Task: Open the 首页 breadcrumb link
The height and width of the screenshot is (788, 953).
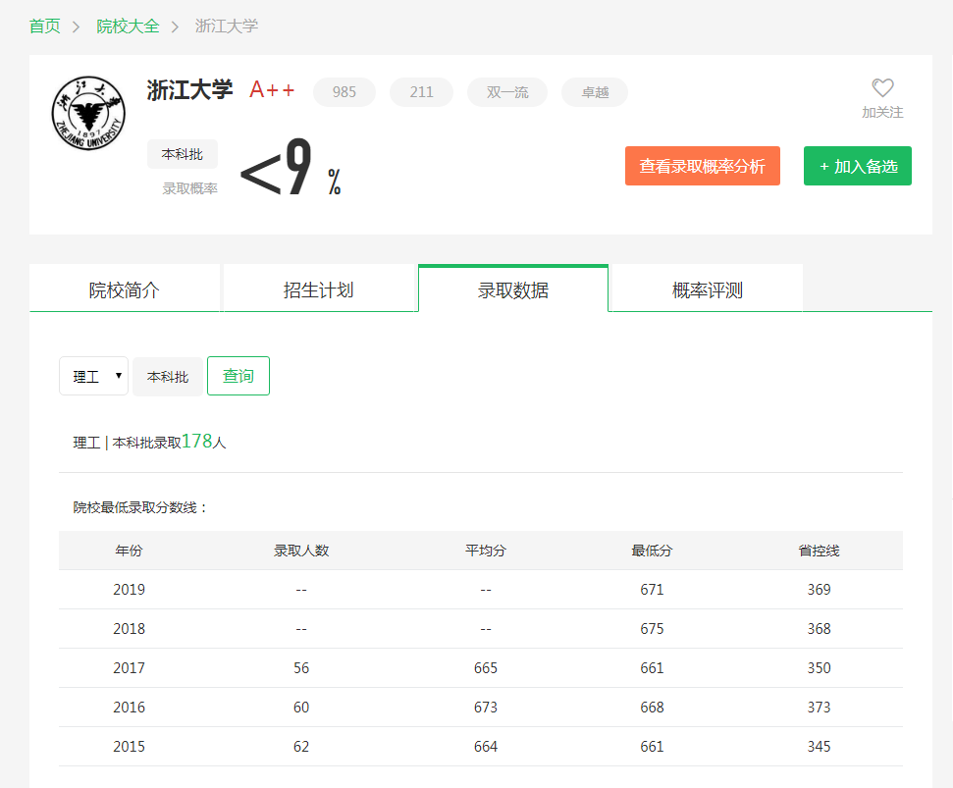Action: click(44, 26)
